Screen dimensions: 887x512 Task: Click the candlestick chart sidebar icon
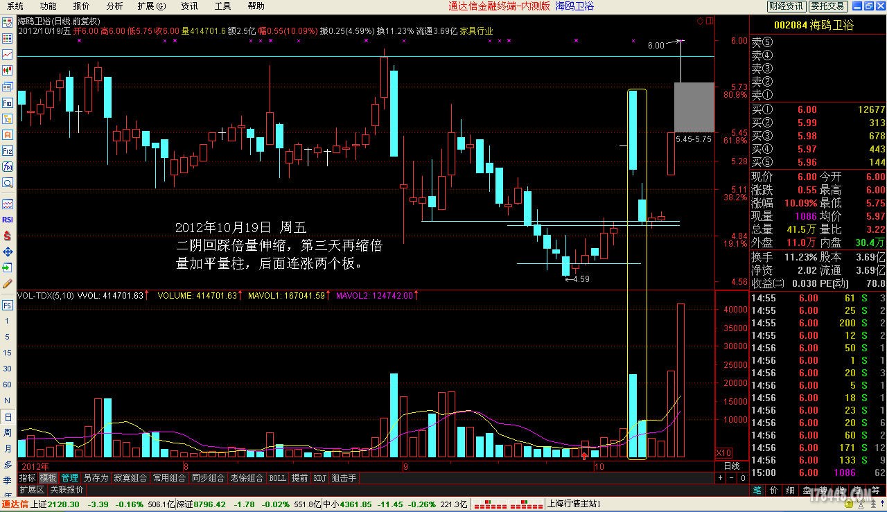click(8, 70)
